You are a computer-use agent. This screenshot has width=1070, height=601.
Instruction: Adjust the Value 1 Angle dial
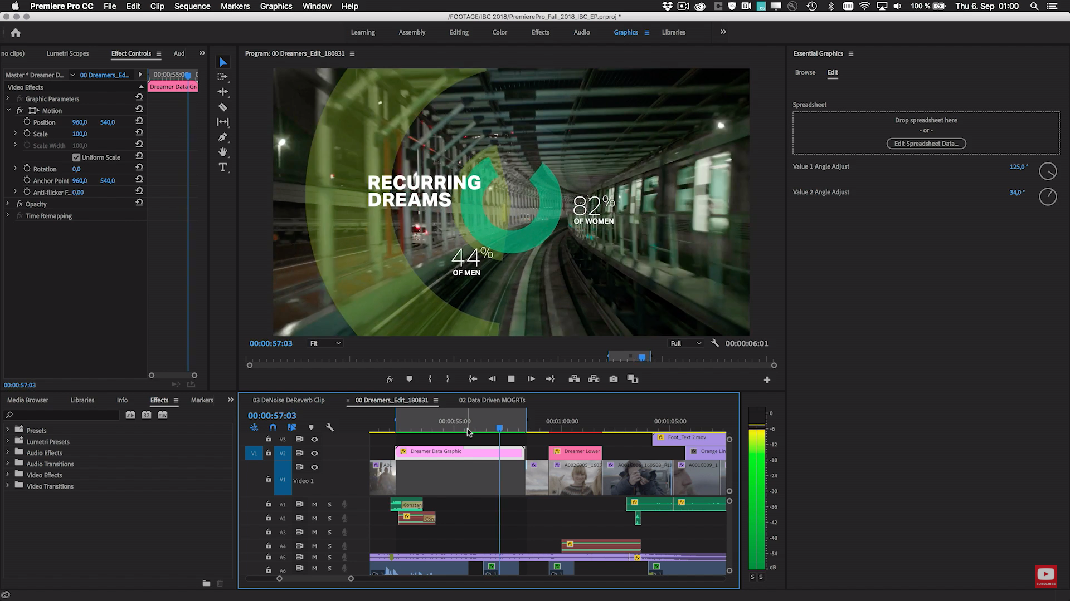[x=1048, y=171]
